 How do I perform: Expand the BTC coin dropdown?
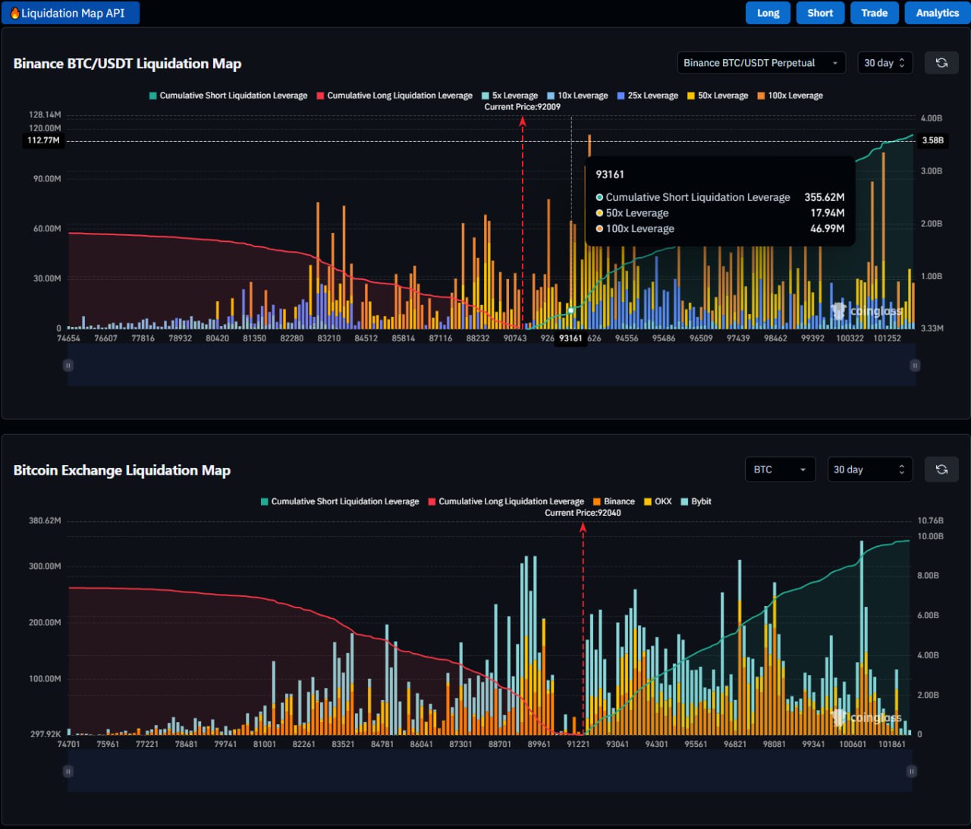(x=780, y=469)
